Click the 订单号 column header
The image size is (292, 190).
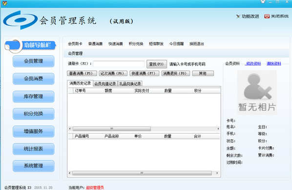pos(88,91)
